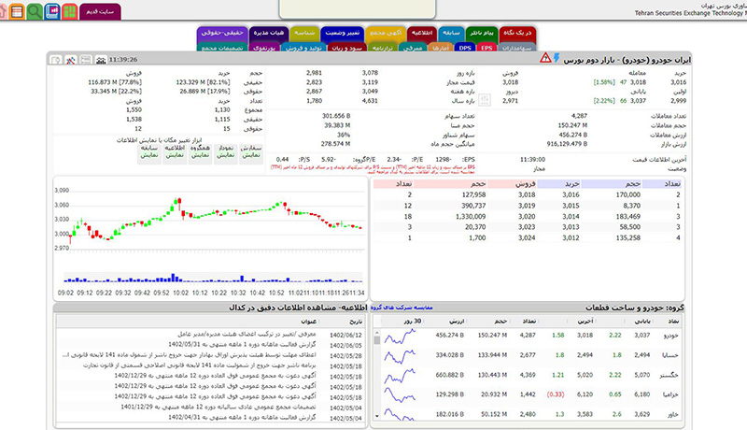Toggle the سفارش display button
This screenshot has height=430, width=747.
251,154
